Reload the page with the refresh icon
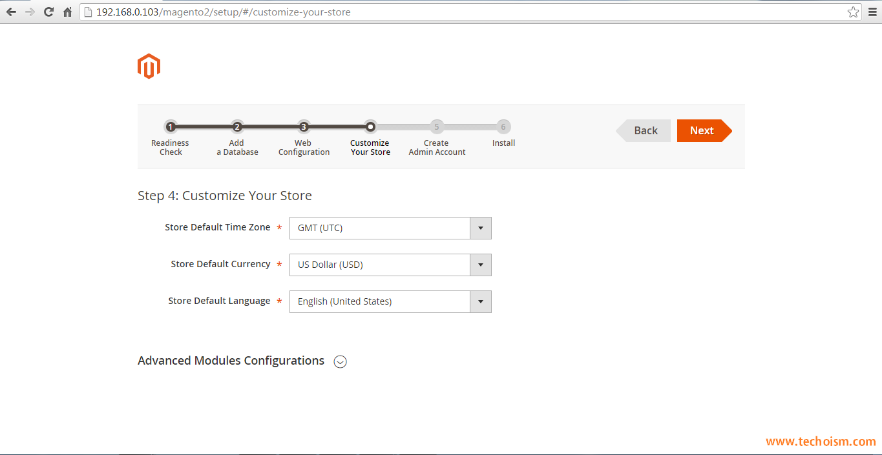882x455 pixels. [x=48, y=12]
